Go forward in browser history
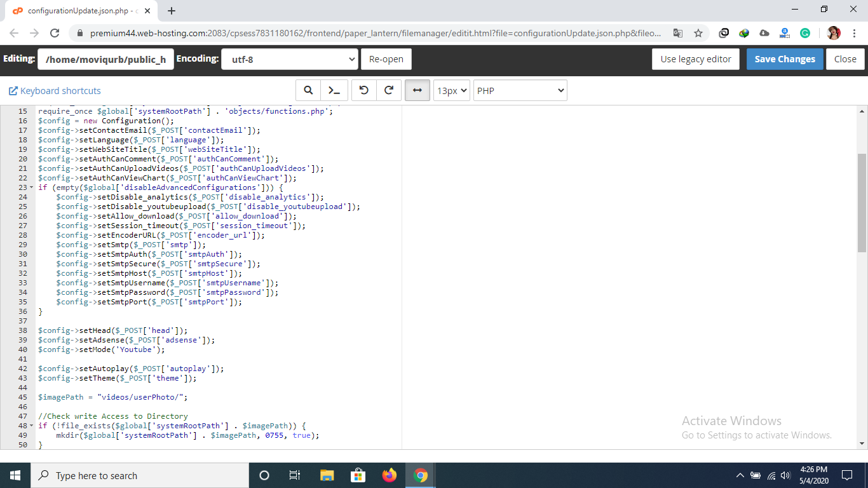The width and height of the screenshot is (868, 488). point(34,33)
